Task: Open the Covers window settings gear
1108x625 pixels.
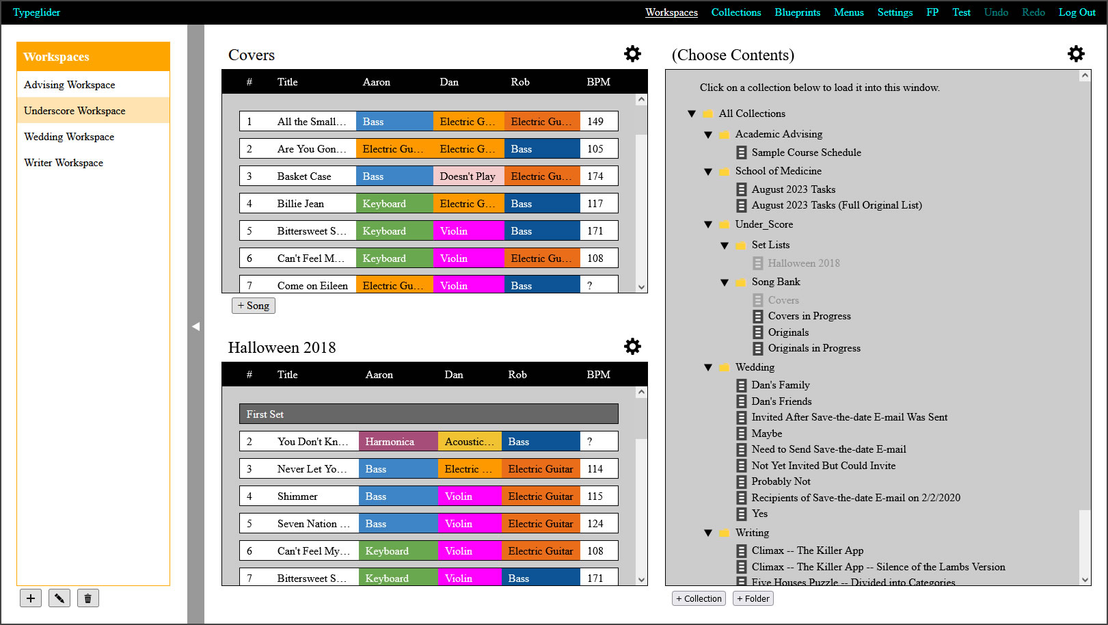Action: click(632, 53)
